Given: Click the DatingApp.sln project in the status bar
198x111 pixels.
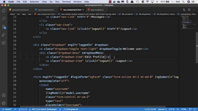Looking at the screenshot, I should tap(71, 109).
